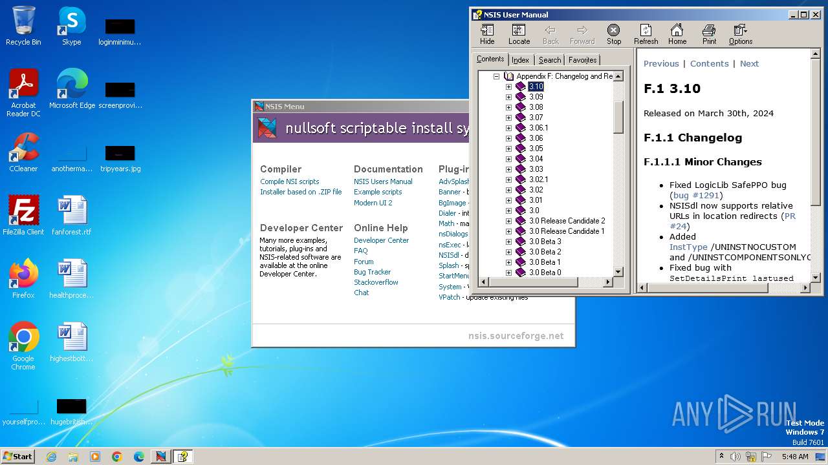828x465 pixels.
Task: Click the Refresh toolbar icon
Action: [x=646, y=34]
